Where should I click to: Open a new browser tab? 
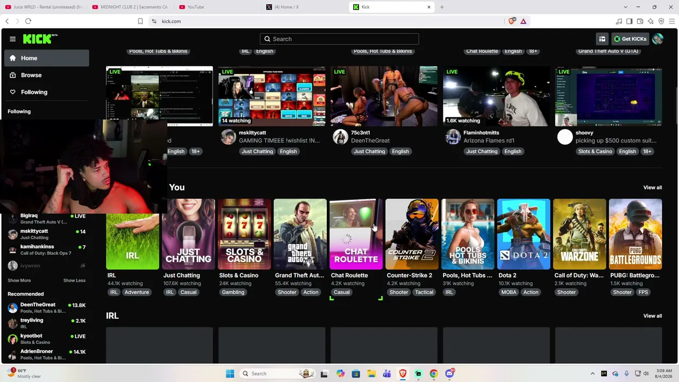click(x=441, y=7)
